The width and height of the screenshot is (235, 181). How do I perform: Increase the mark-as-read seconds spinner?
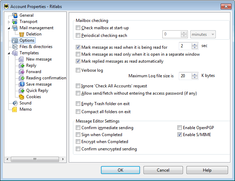(194, 45)
